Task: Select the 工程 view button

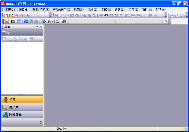Action: tap(22, 100)
